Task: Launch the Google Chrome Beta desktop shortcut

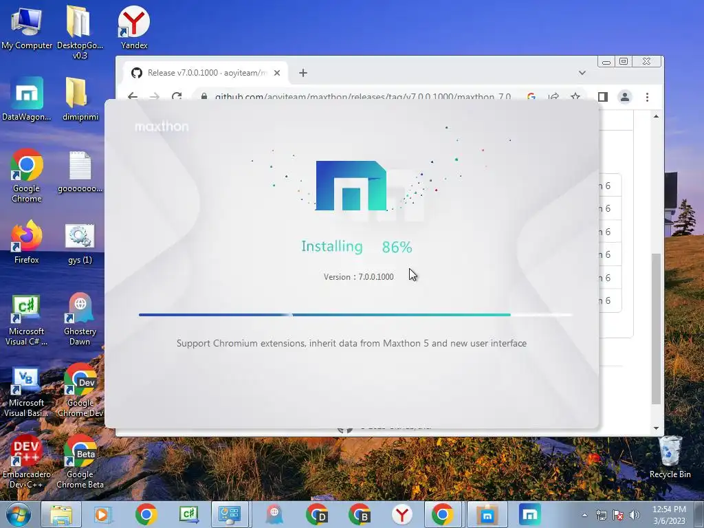Action: coord(80,462)
